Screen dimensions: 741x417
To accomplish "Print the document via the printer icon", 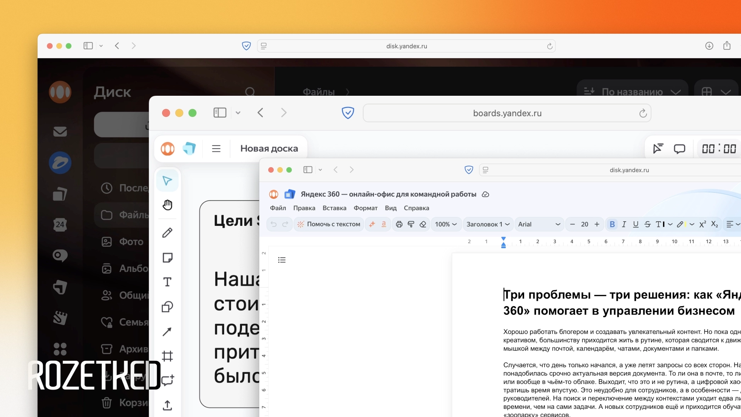I will [399, 224].
